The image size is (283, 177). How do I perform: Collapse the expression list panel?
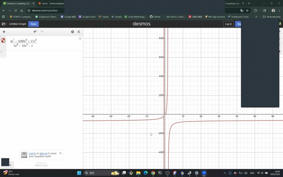click(79, 32)
